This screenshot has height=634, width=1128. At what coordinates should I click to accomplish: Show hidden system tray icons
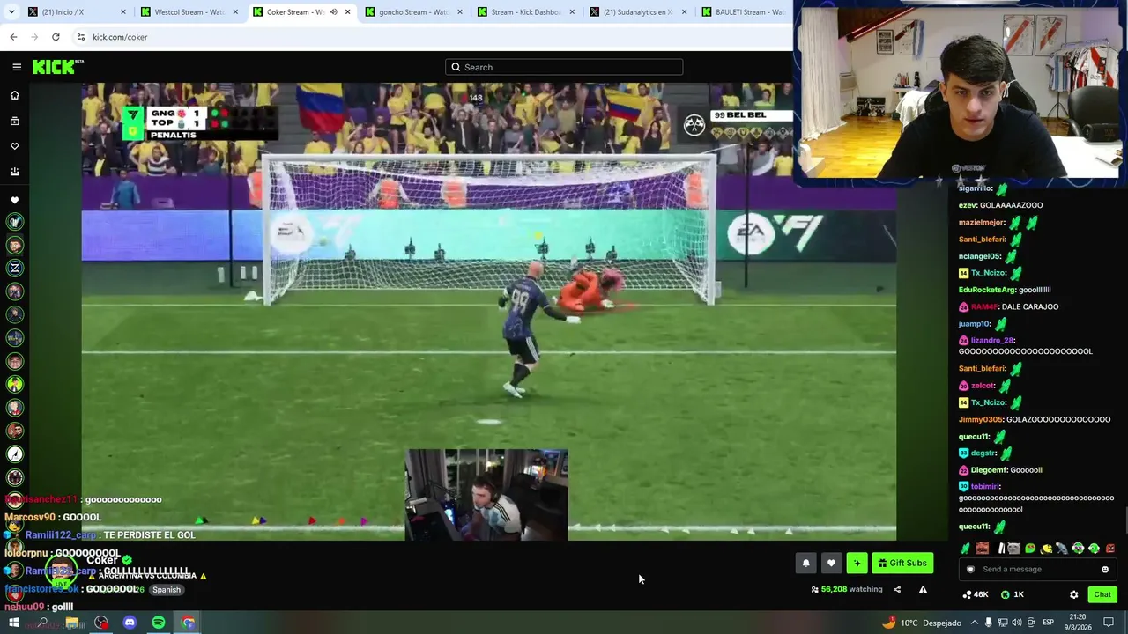click(x=974, y=623)
